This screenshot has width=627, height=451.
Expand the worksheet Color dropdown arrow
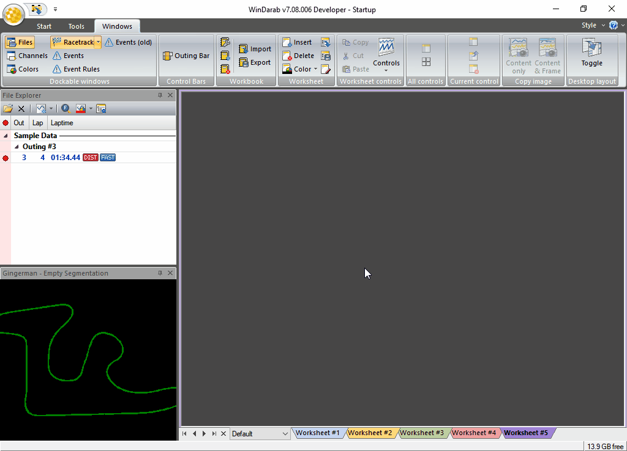click(x=315, y=69)
